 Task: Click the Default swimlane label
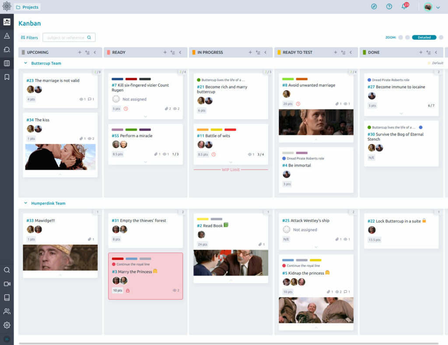[x=435, y=63]
